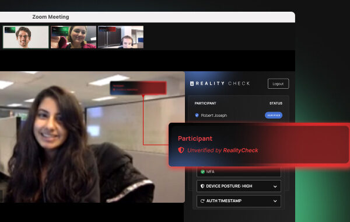Click the Reality Check logo icon
The width and height of the screenshot is (350, 222).
point(192,84)
